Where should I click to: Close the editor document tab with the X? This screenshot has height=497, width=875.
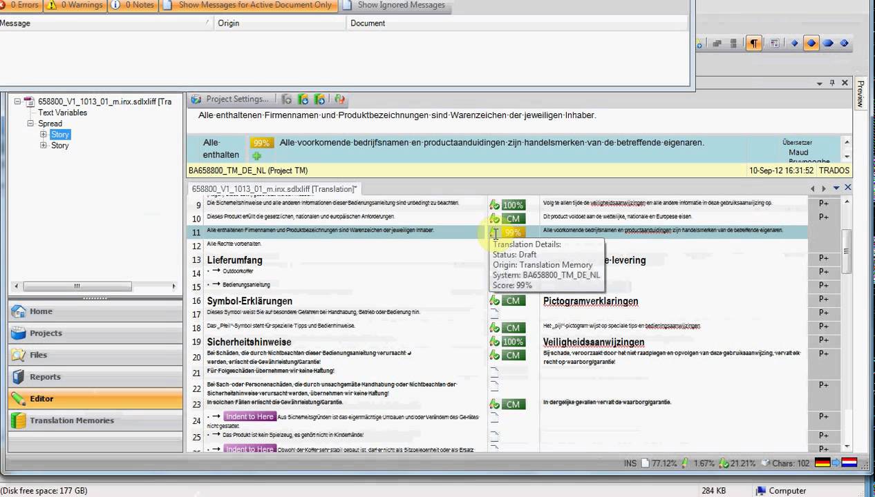(x=847, y=188)
